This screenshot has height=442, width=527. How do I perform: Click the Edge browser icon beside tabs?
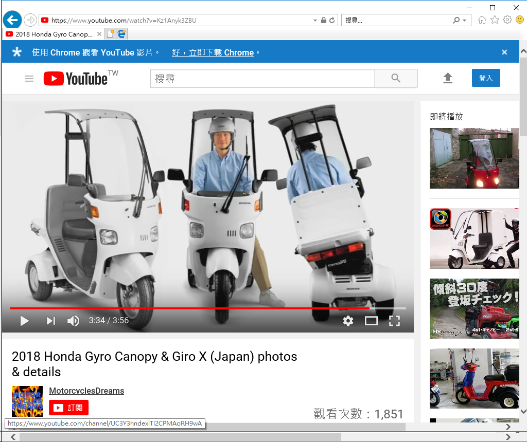tap(121, 34)
